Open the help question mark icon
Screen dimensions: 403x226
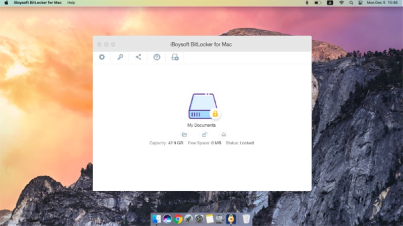157,57
